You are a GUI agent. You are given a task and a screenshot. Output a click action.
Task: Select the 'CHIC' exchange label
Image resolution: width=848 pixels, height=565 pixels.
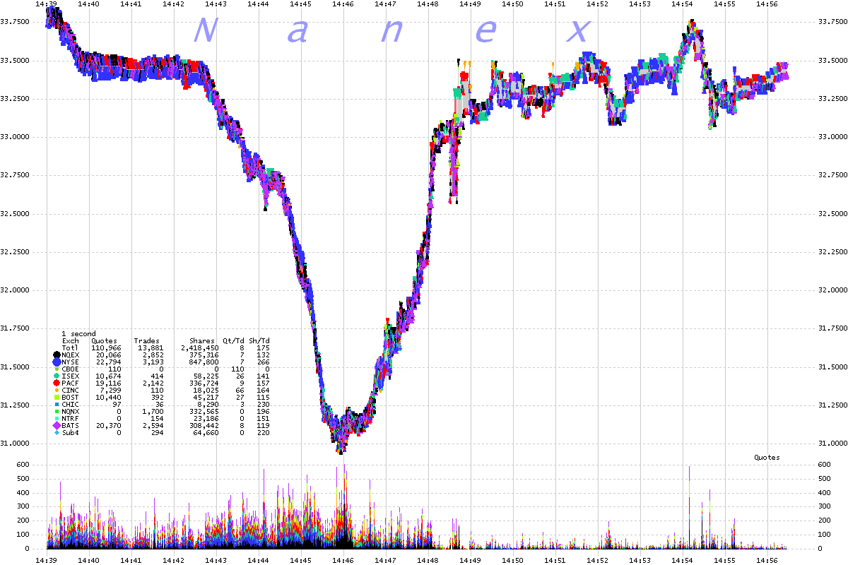71,405
